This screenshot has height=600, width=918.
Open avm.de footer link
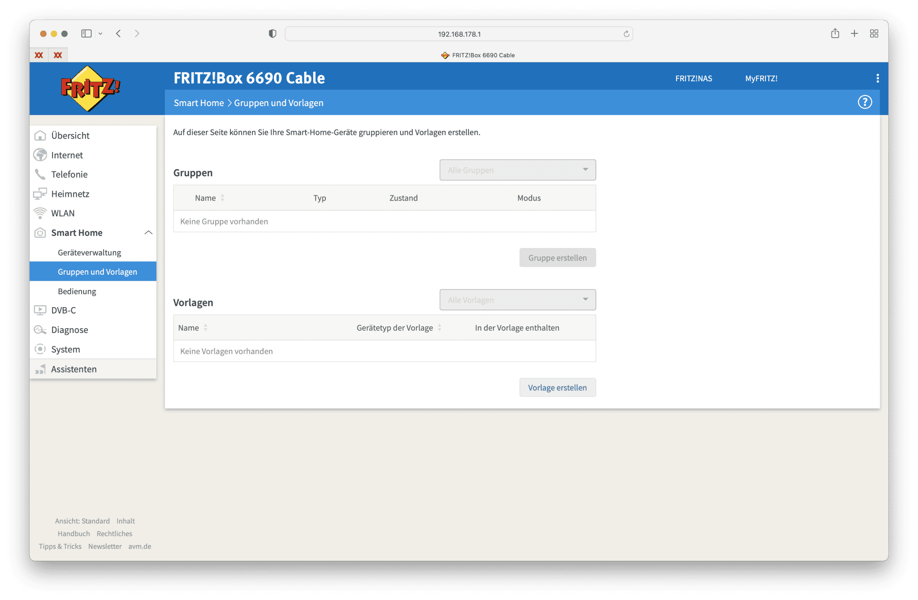click(x=140, y=546)
